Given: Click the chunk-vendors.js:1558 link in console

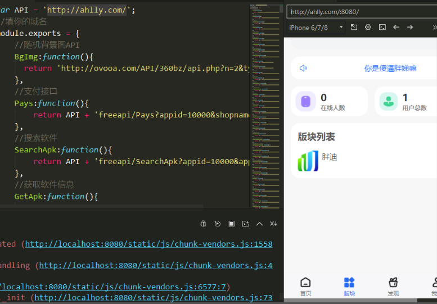Looking at the screenshot, I should click(148, 244).
